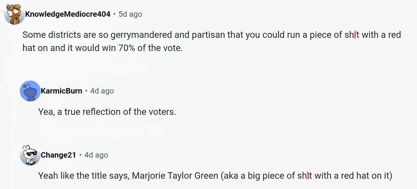Click the top comment about gerrymandered districts
Image resolution: width=417 pixels, height=189 pixels.
(211, 41)
